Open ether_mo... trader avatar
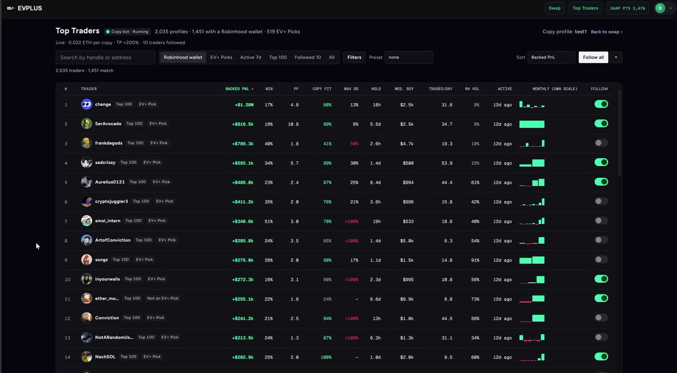The image size is (677, 373). coord(86,299)
